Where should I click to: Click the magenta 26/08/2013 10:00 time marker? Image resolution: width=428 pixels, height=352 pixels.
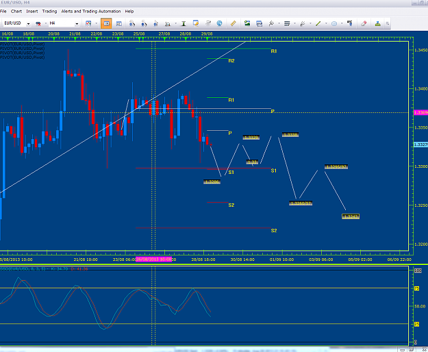pos(153,260)
